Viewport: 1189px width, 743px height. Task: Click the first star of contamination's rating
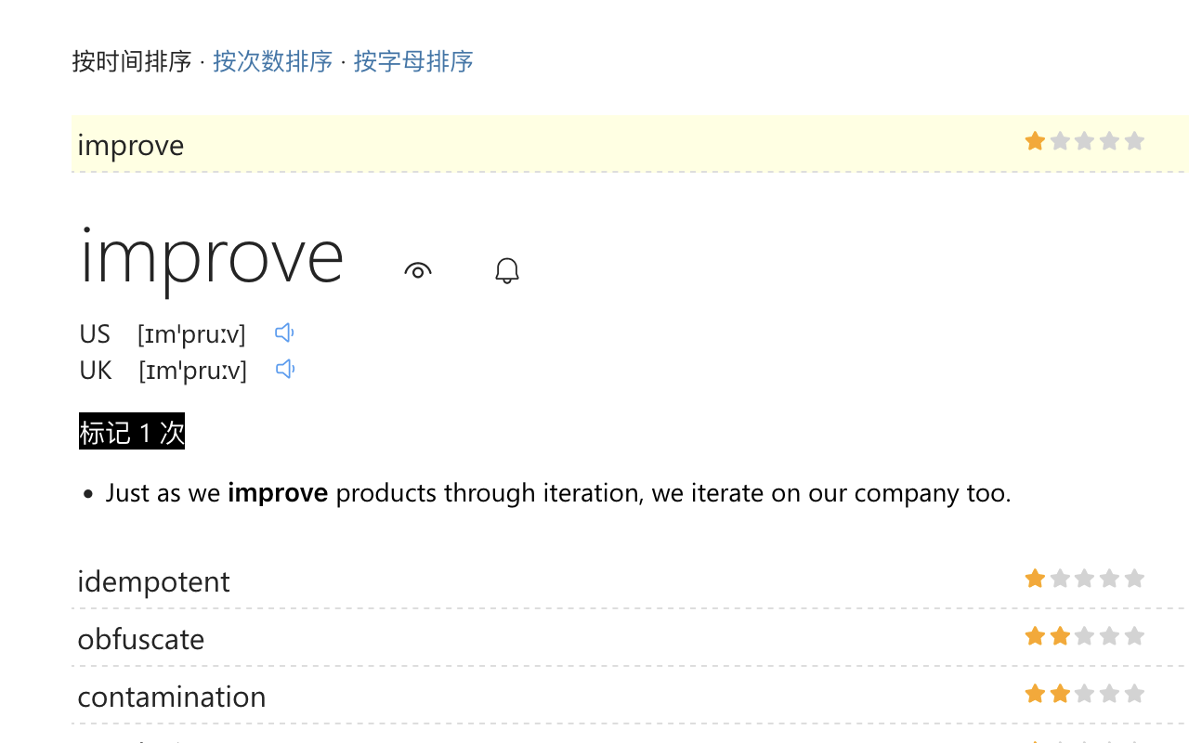point(1035,693)
